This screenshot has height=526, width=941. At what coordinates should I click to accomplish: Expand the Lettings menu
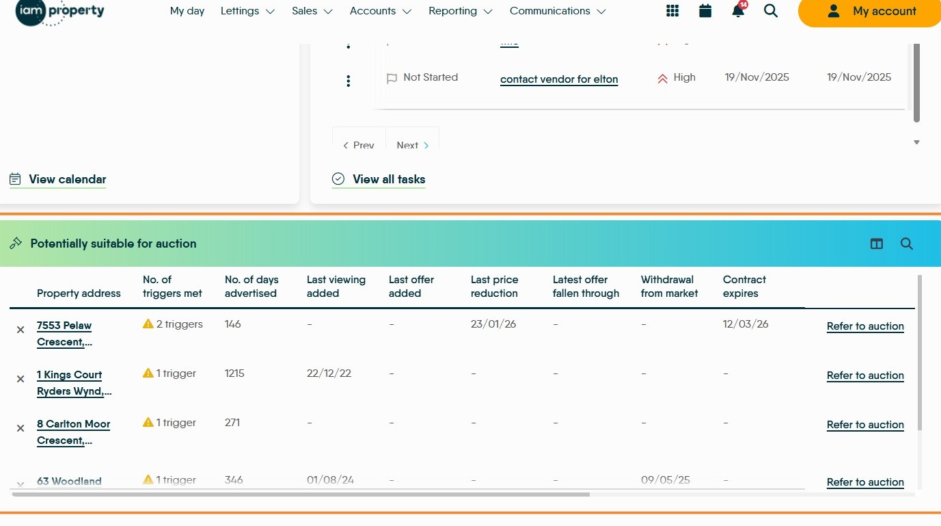247,11
